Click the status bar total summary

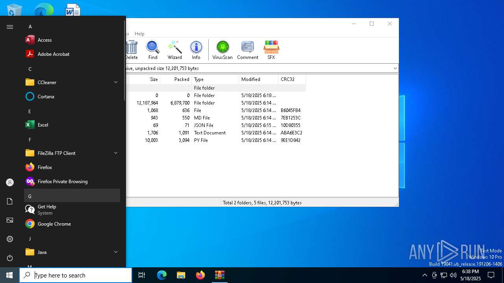coord(262,203)
